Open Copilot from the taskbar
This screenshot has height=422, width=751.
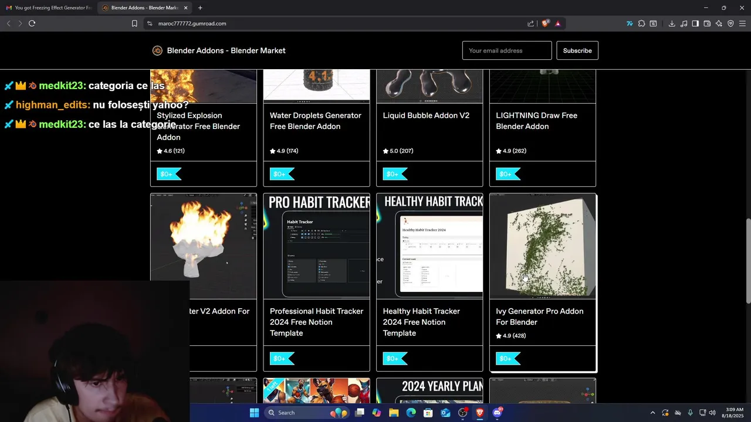click(376, 413)
